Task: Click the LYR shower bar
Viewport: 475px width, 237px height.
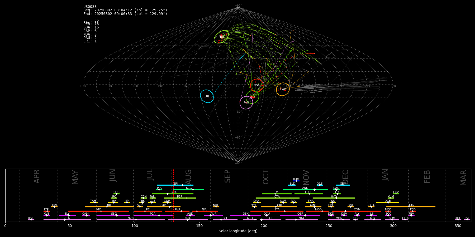Action: click(x=47, y=211)
